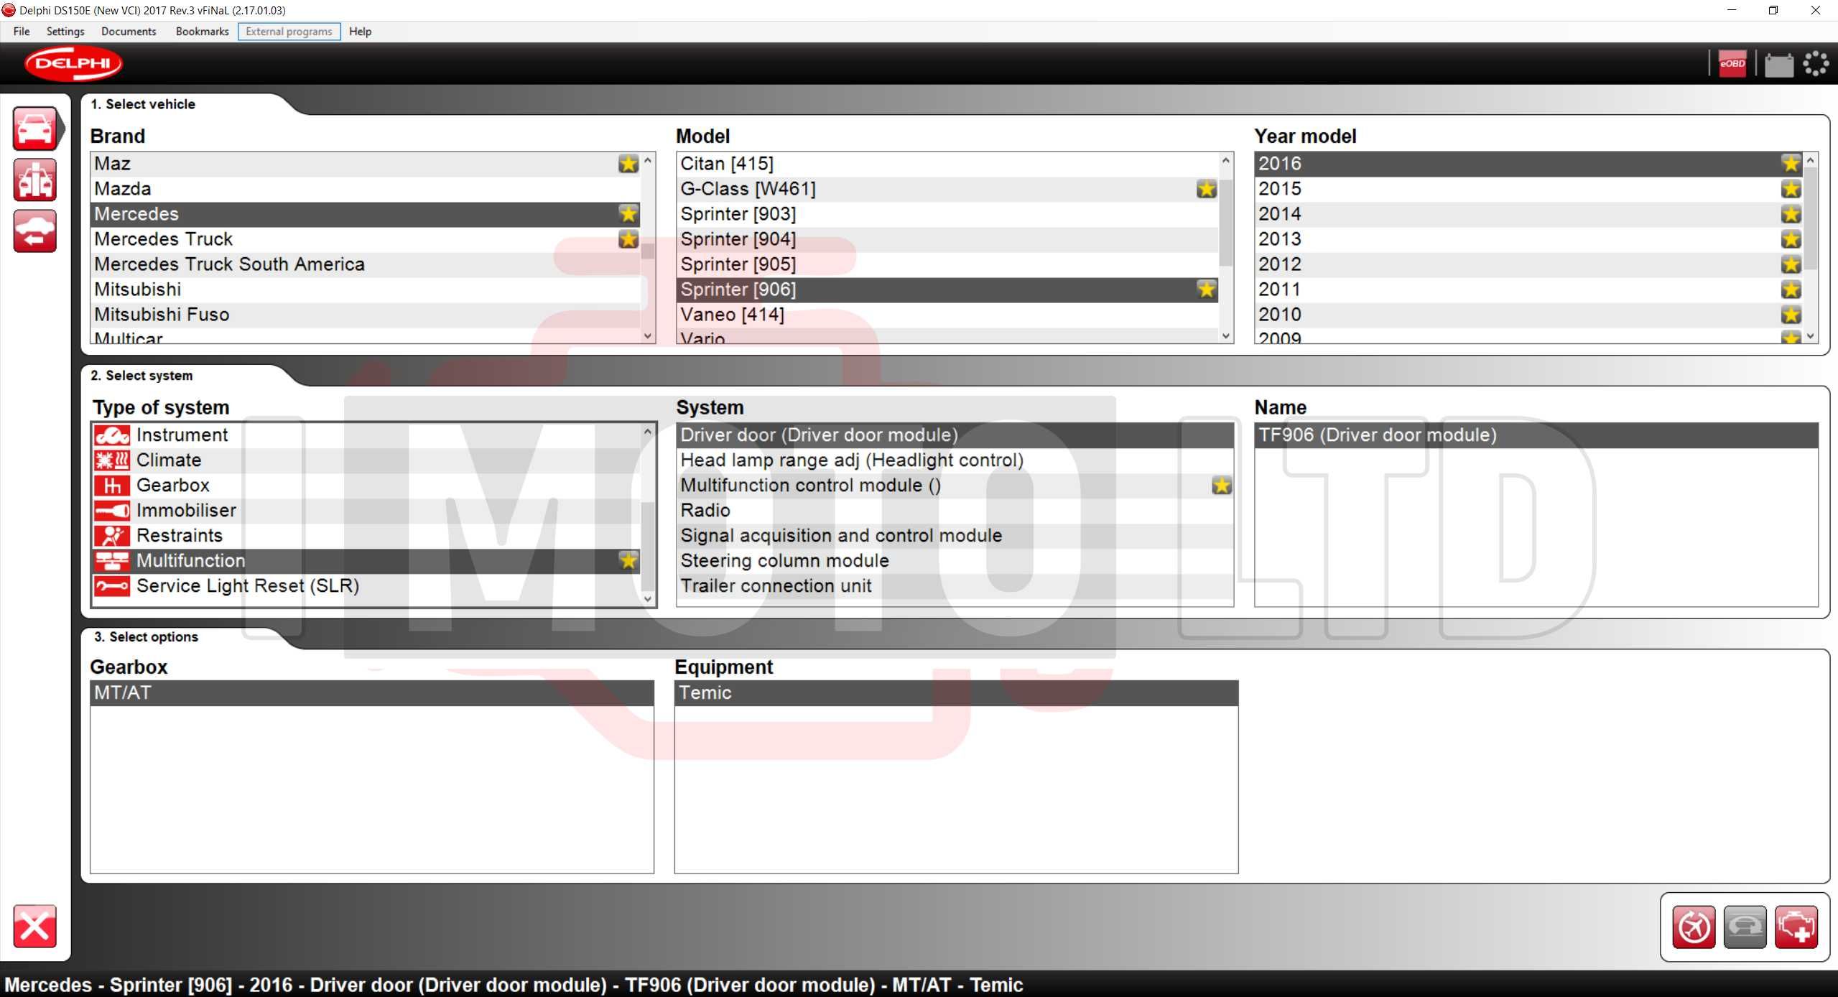Open the Documents menu
The width and height of the screenshot is (1838, 997).
pyautogui.click(x=129, y=32)
